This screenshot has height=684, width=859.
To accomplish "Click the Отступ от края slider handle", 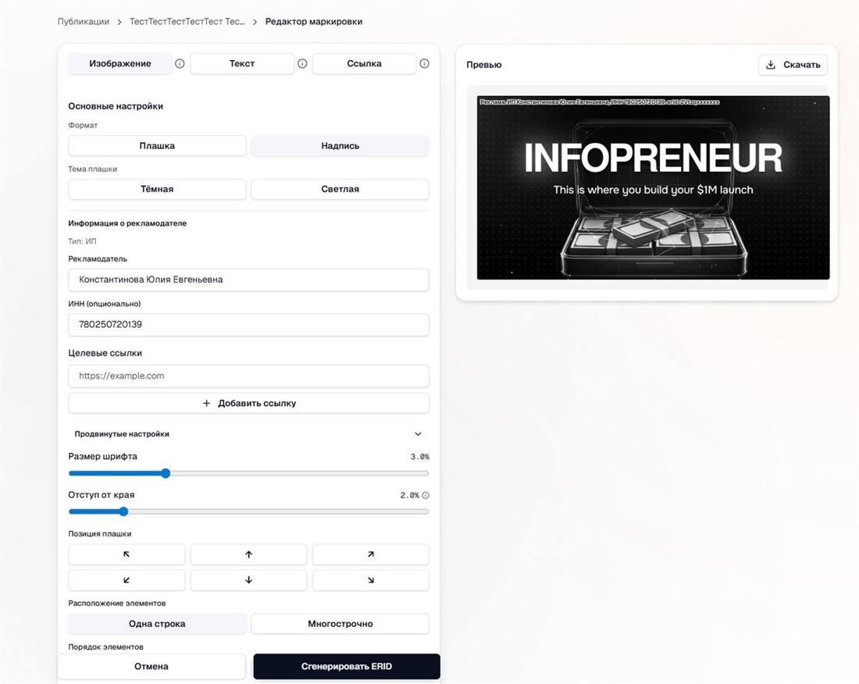I will pos(124,511).
